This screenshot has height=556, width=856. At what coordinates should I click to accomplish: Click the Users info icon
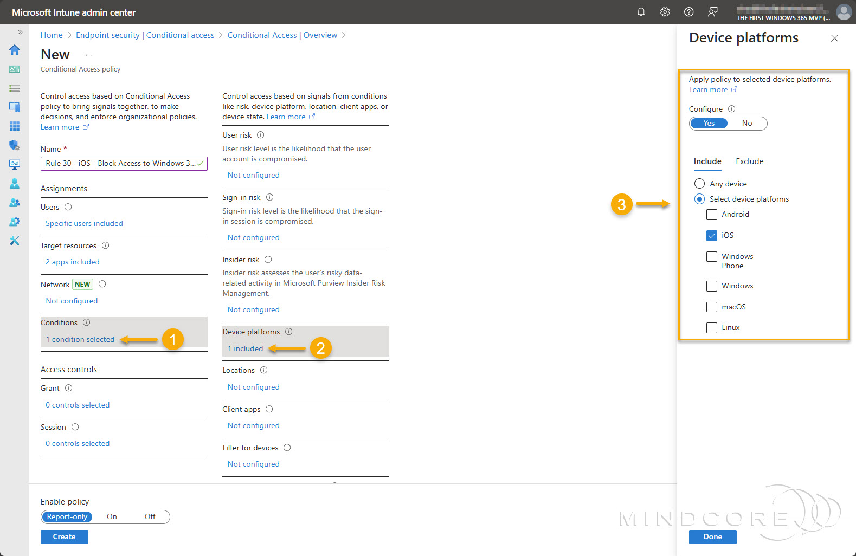[68, 207]
